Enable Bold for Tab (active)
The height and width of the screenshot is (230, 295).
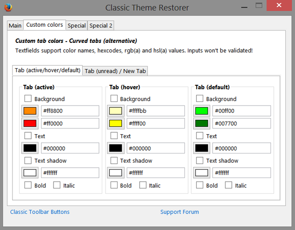coord(28,185)
